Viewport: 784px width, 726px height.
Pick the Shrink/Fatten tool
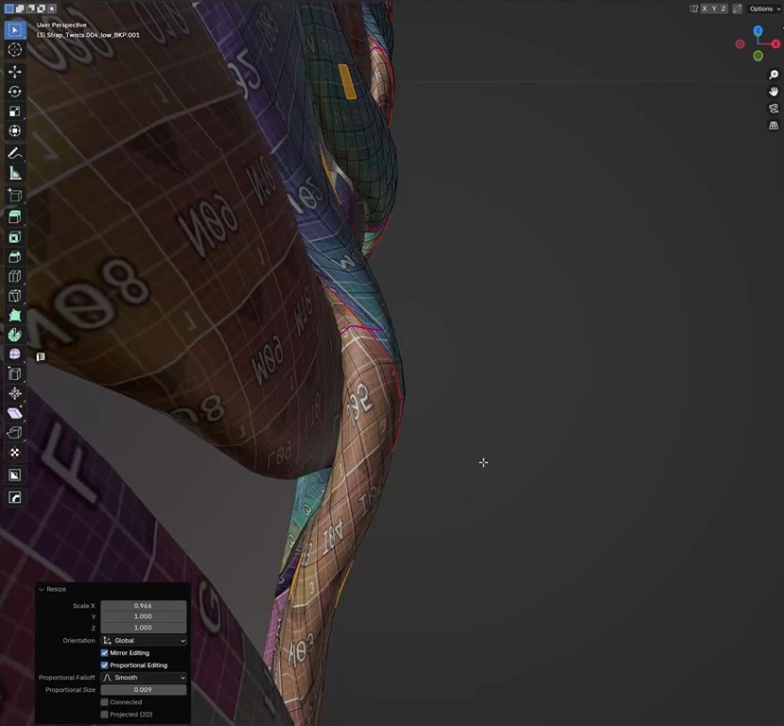point(14,393)
